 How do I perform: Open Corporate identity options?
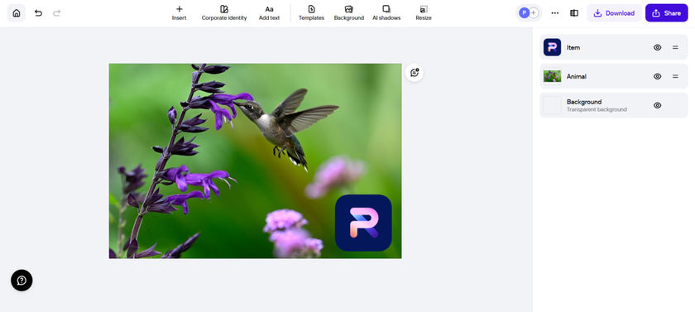(x=224, y=13)
